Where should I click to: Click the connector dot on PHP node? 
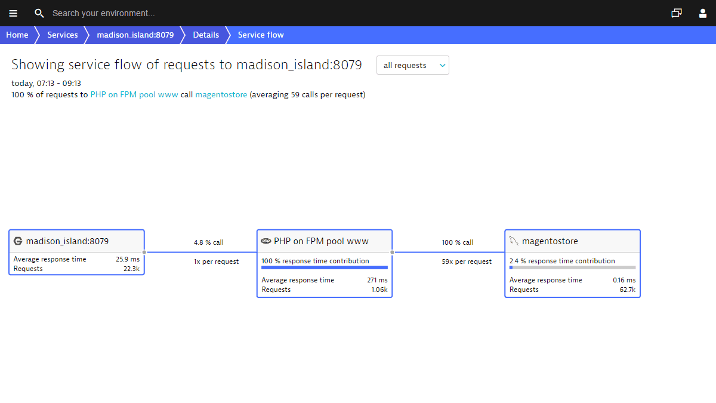(x=392, y=252)
